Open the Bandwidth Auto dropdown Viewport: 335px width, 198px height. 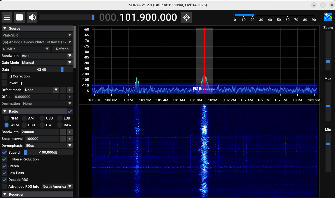point(46,56)
